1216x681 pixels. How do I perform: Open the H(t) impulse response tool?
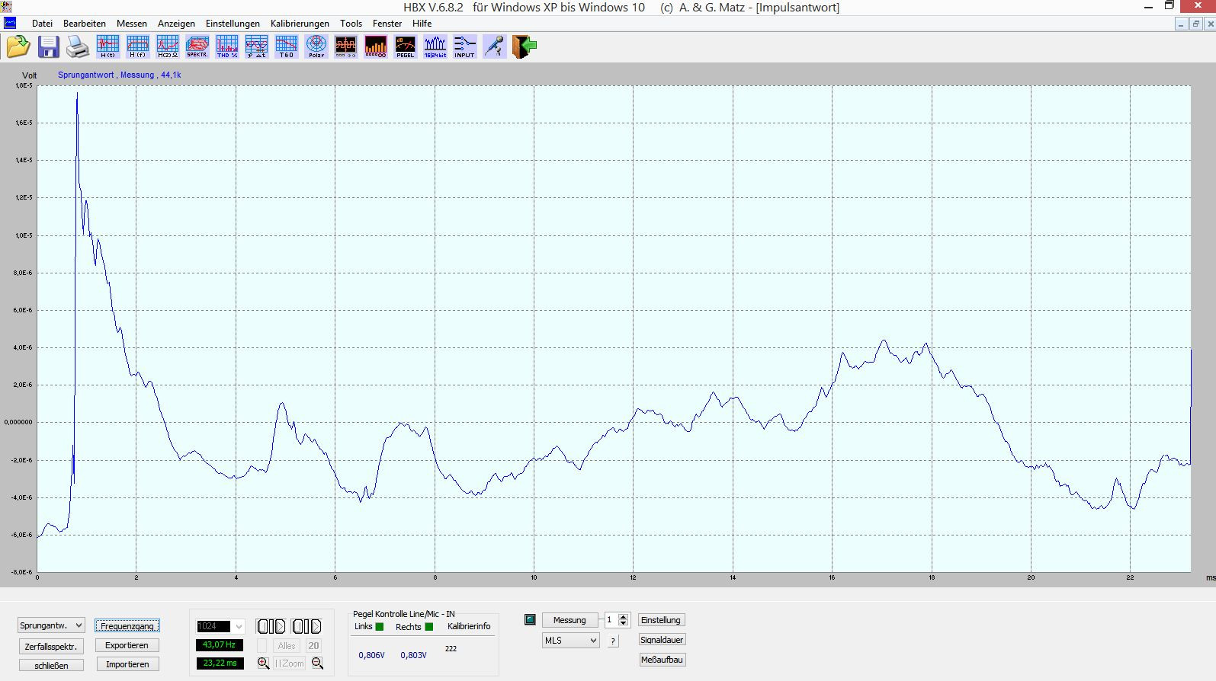(x=107, y=46)
